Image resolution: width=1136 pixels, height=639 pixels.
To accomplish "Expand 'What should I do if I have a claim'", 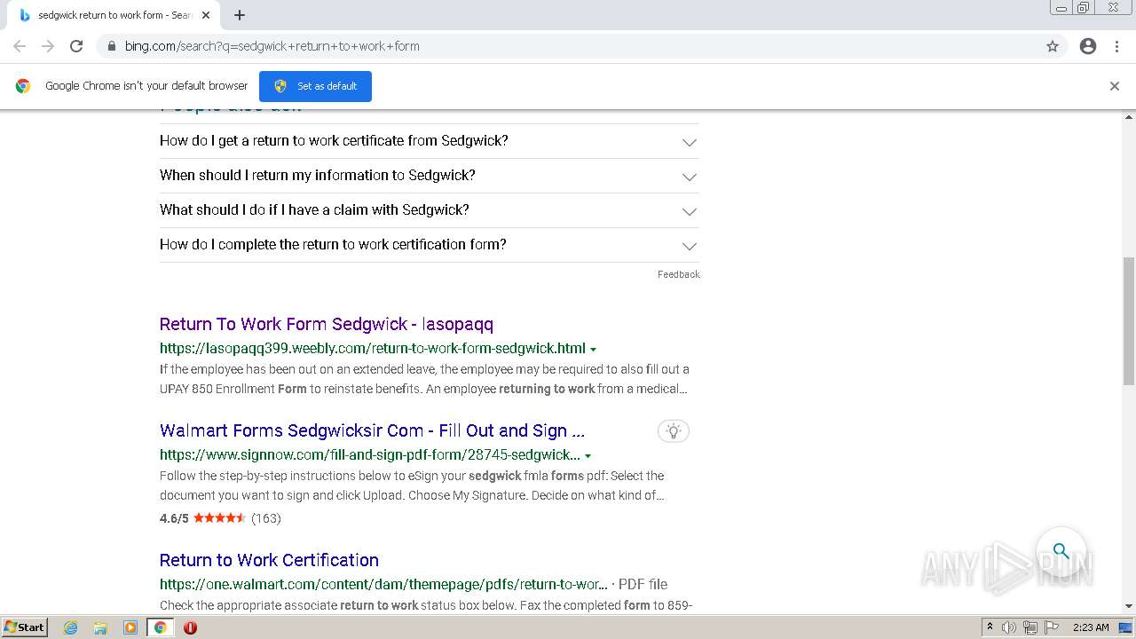I will click(x=429, y=210).
